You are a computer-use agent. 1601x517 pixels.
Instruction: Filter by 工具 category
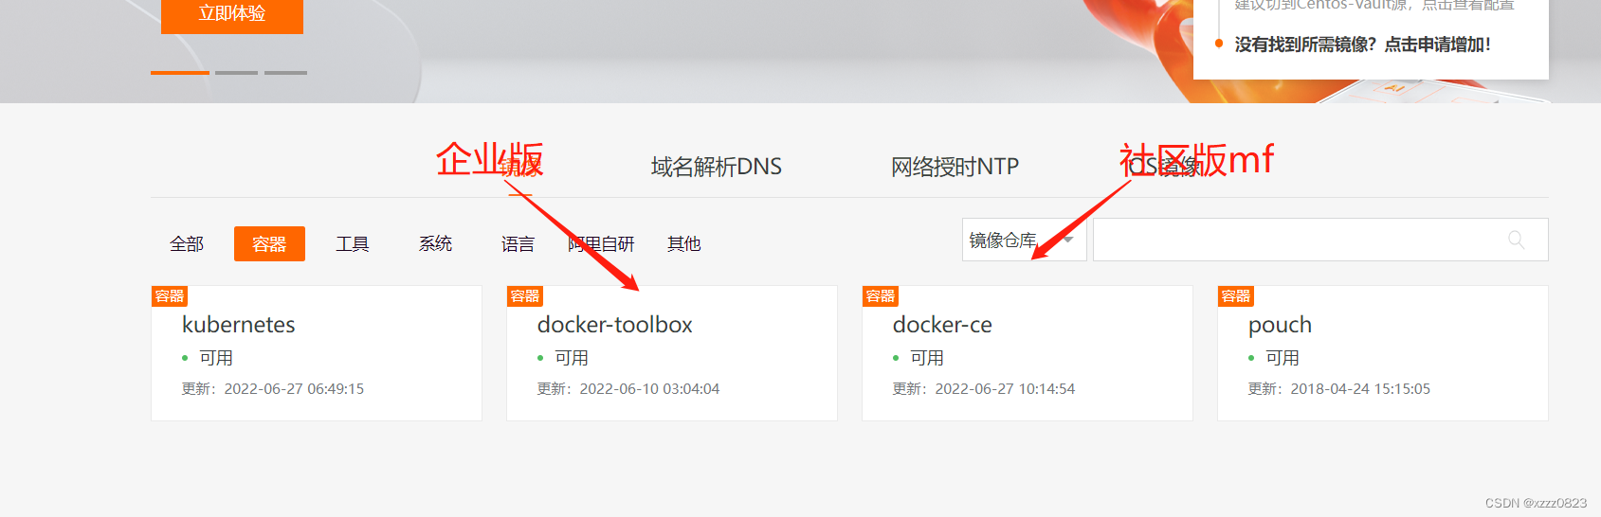353,244
